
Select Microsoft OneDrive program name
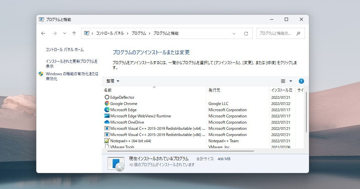point(127,122)
